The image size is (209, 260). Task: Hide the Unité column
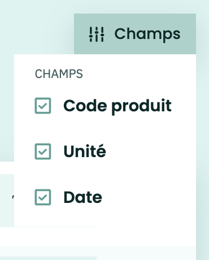pyautogui.click(x=43, y=151)
